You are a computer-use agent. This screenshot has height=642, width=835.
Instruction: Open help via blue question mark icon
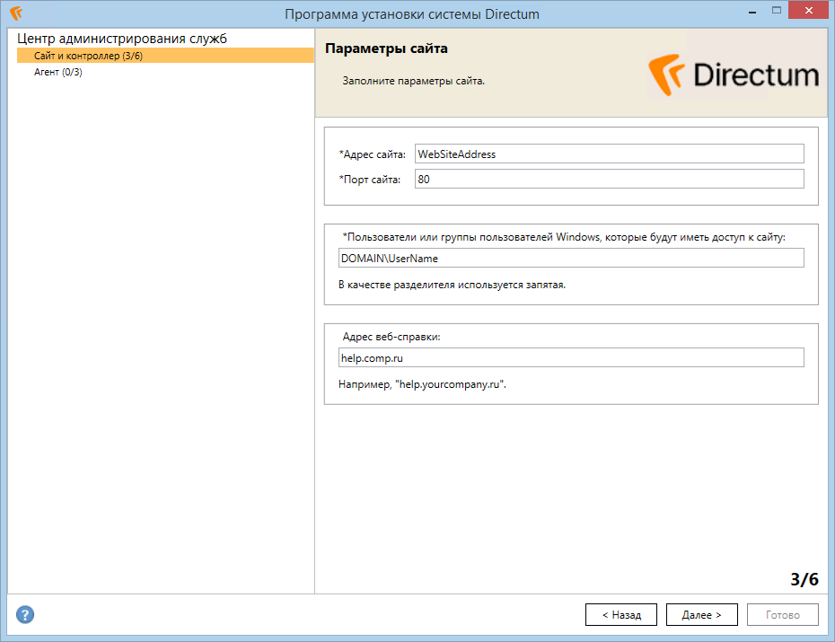point(25,614)
